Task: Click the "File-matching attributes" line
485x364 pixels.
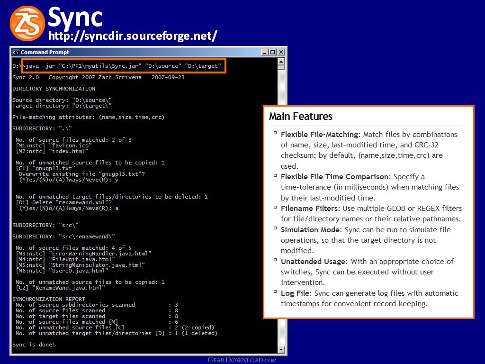Action: [x=89, y=118]
